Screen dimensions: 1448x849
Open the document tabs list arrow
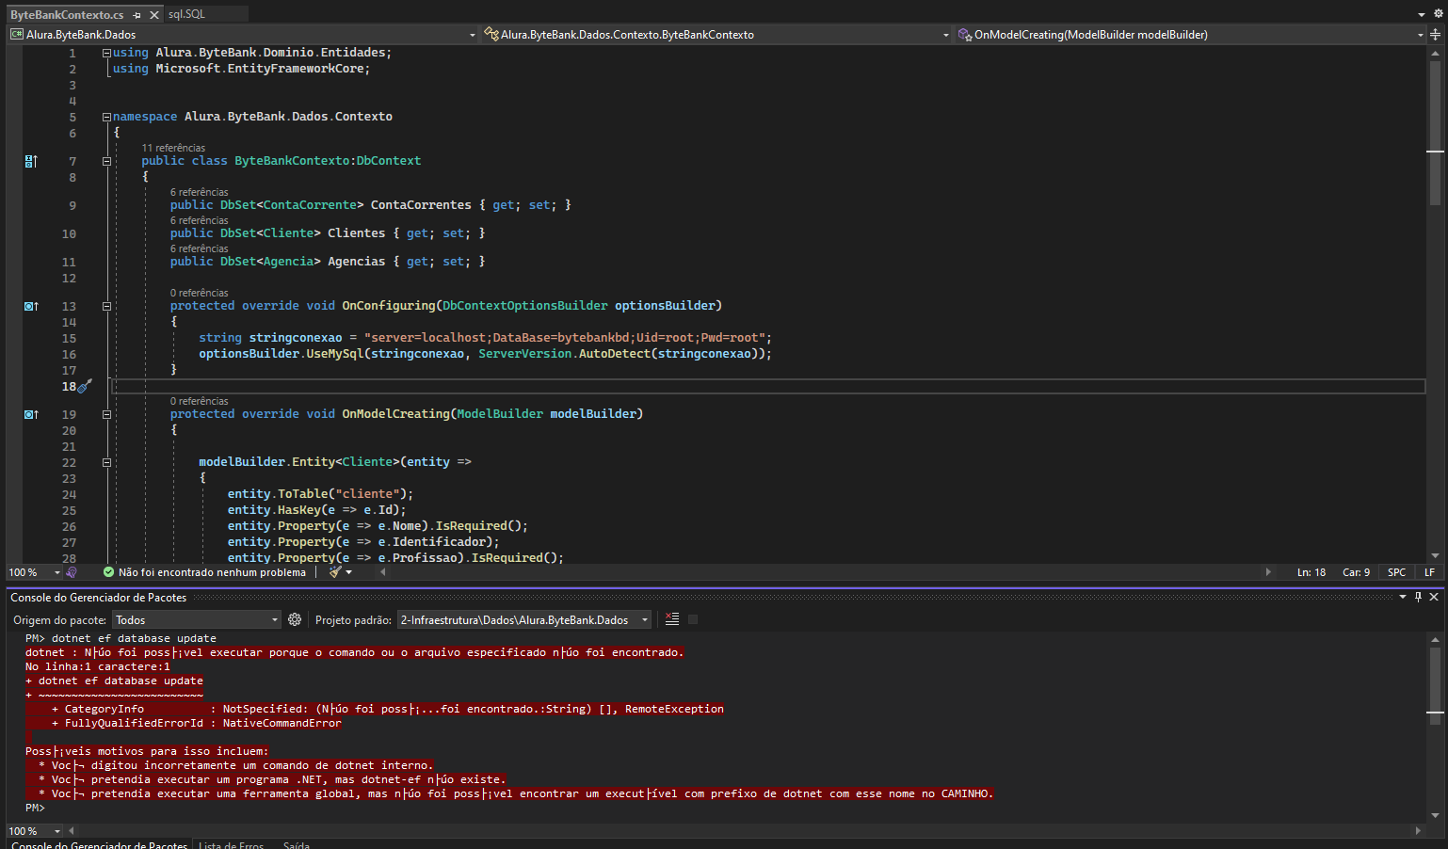coord(1422,14)
